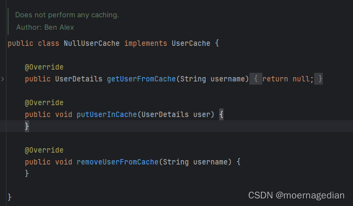Click the @Override annotation above getUserFromCache
Screen dimensions: 353x206
coord(44,67)
